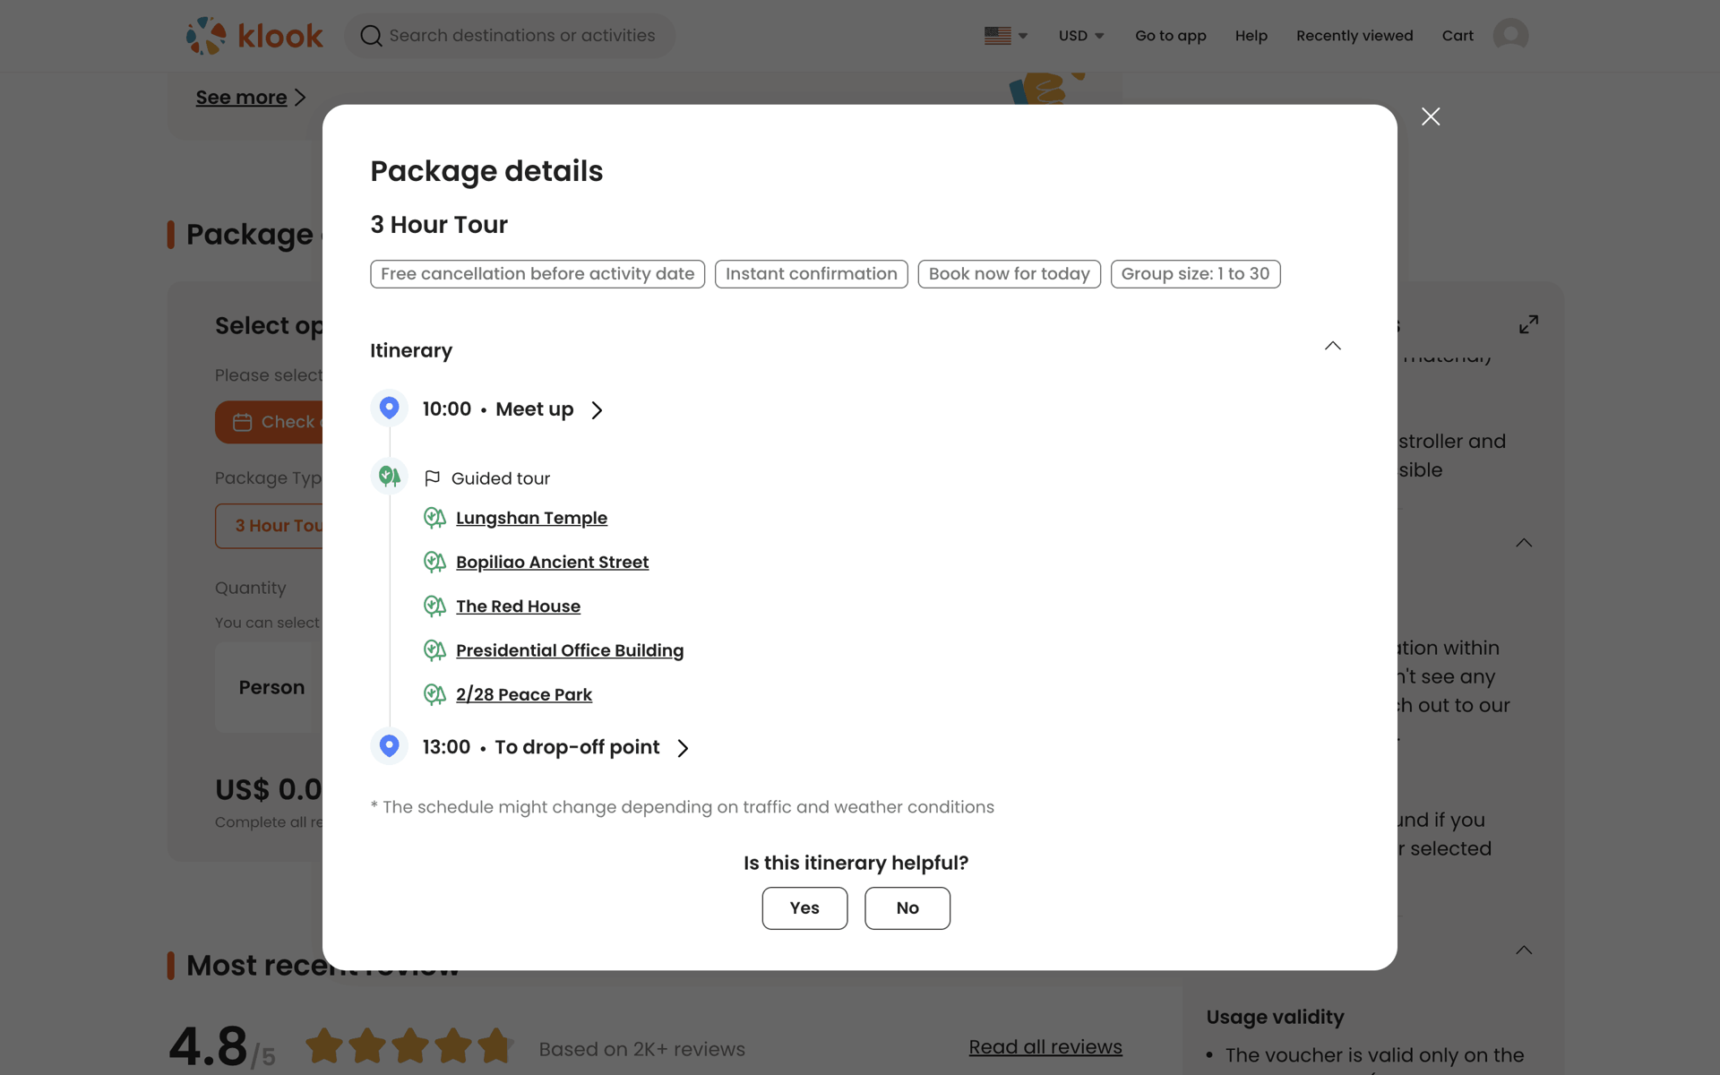Close the Package details dialog

[x=1431, y=116]
